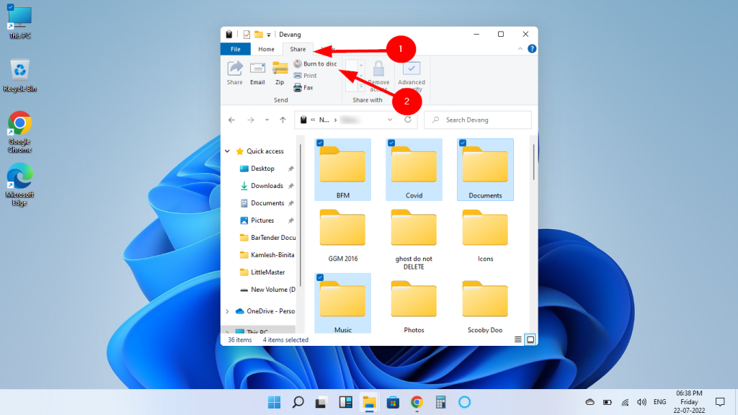
Task: Uncheck the Documents folder selection box
Action: coord(463,142)
